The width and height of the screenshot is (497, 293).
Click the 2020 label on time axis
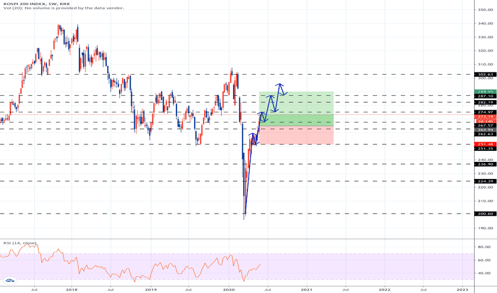(x=229, y=289)
